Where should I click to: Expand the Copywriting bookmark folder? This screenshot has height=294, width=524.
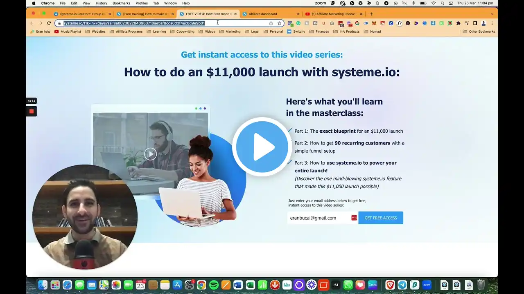[182, 31]
